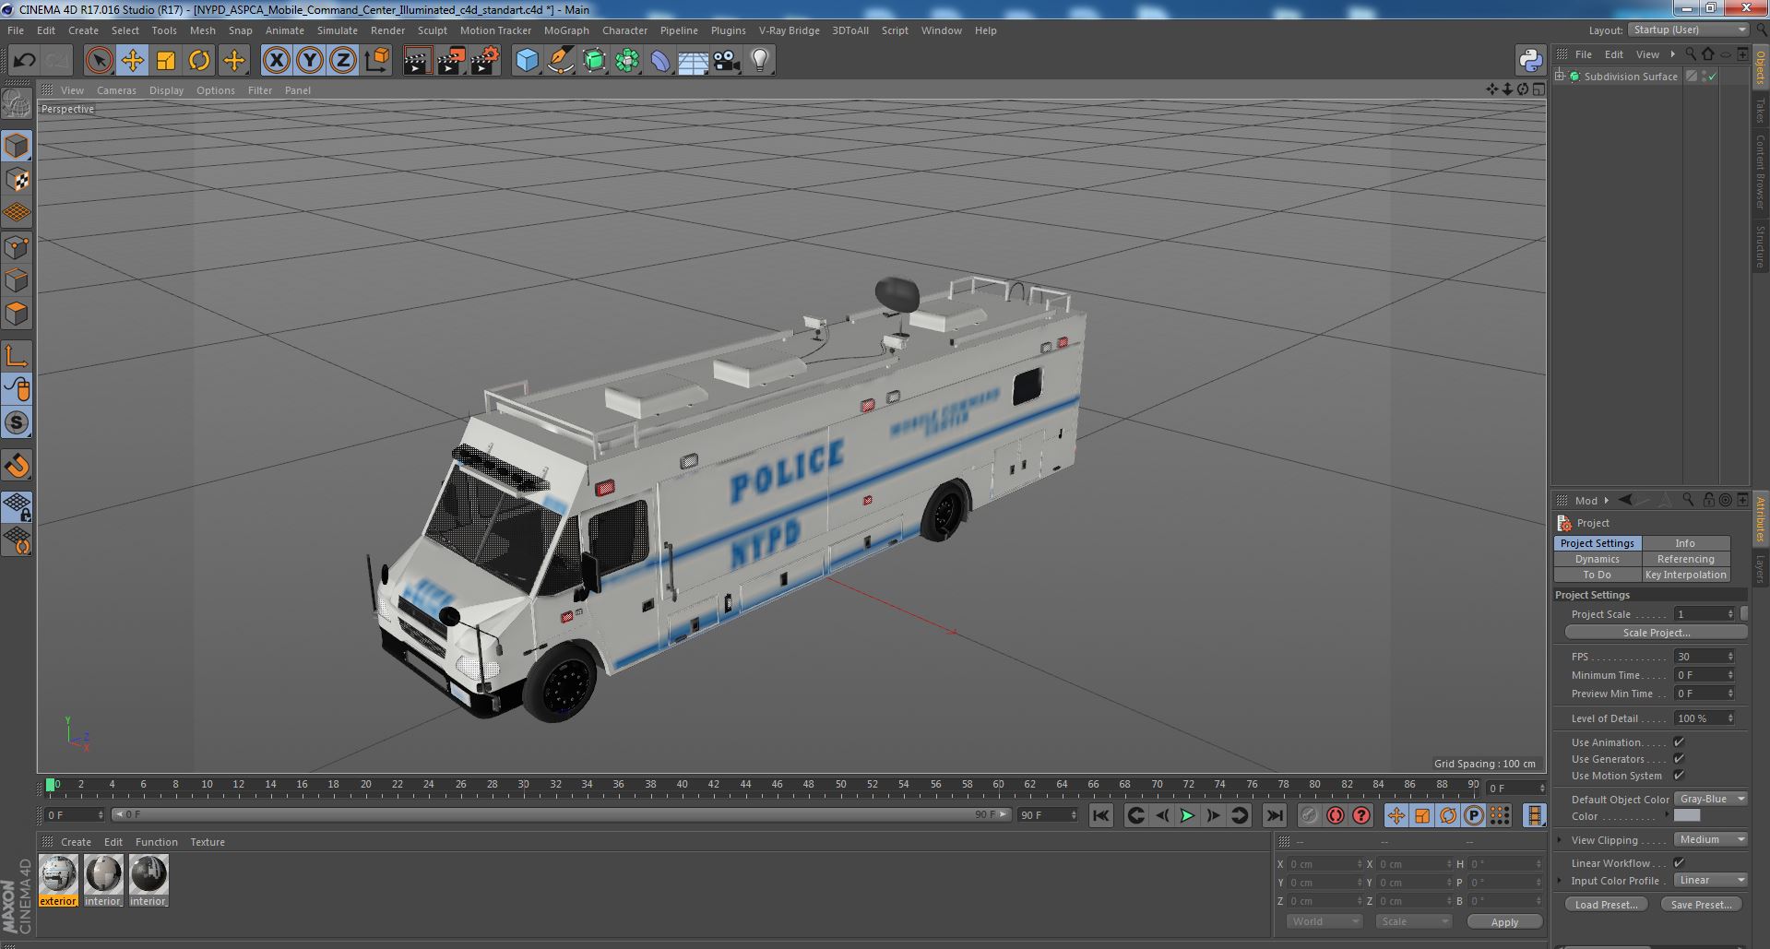Add a Floor environment object
The image size is (1770, 949).
[693, 61]
